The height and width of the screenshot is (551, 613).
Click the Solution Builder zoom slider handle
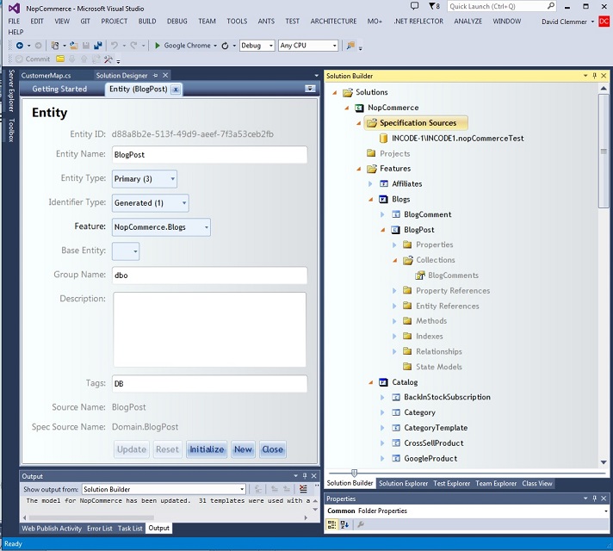[x=354, y=474]
